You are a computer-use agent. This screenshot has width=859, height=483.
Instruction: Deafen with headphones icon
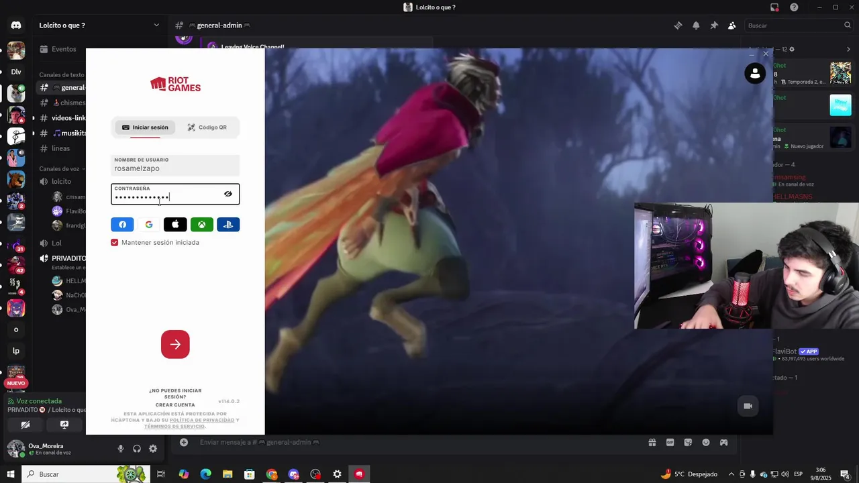137,449
